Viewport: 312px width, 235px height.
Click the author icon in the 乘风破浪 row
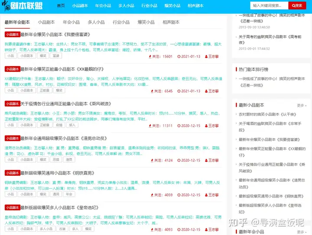point(206,126)
